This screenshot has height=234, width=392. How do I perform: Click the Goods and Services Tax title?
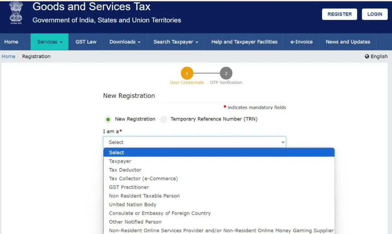point(91,6)
